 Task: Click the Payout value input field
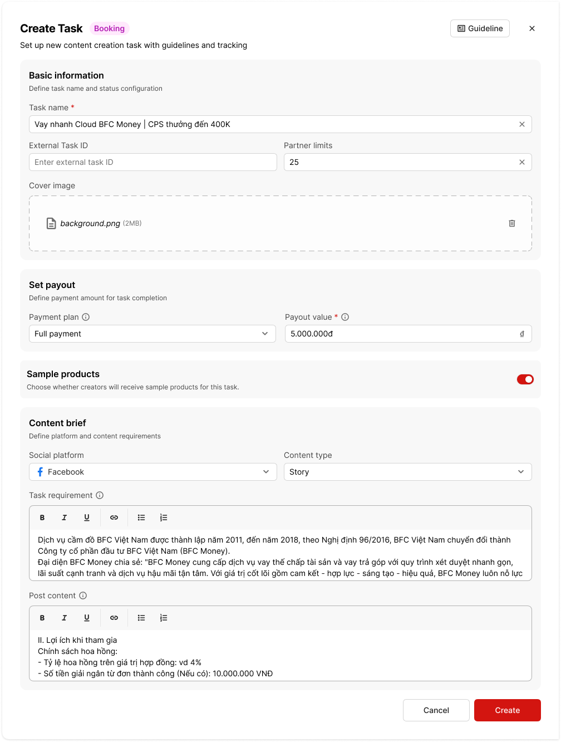tap(401, 334)
